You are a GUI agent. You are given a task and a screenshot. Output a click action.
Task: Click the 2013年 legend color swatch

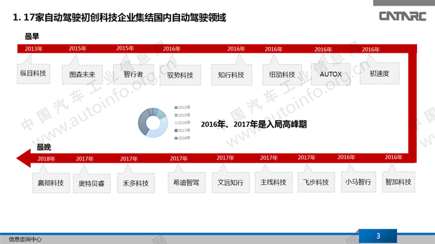coord(176,107)
